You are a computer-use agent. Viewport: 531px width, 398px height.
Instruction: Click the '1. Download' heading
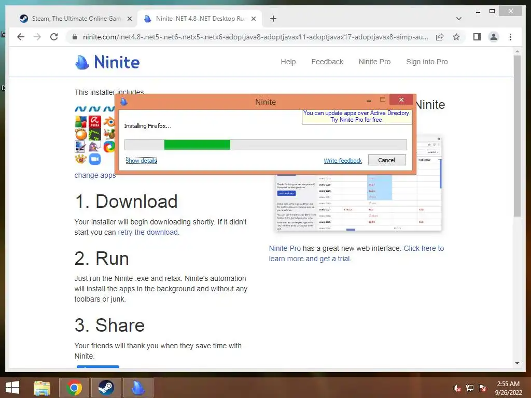pos(126,202)
